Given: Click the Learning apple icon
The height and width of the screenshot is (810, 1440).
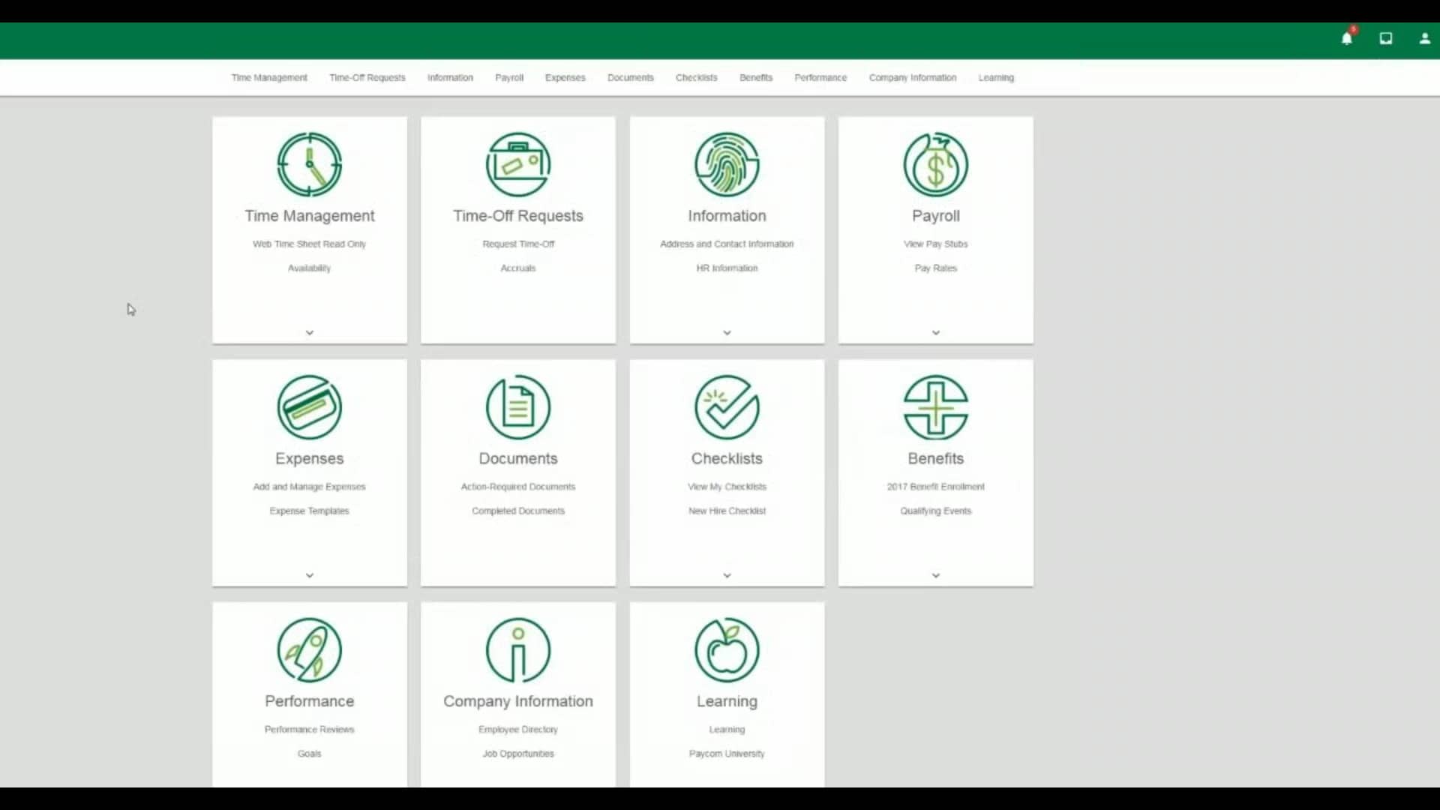Looking at the screenshot, I should pyautogui.click(x=726, y=650).
